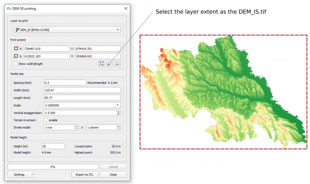Viewport: 310px width, 184px height.
Task: Increase Vertical exaggeration using its spinner
Action: point(119,111)
